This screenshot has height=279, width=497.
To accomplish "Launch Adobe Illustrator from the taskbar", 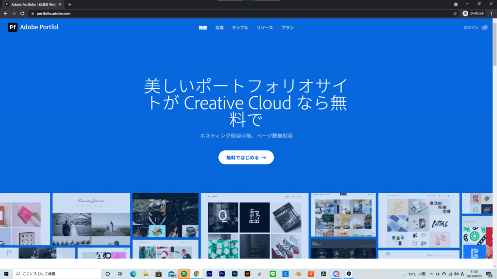I will pos(247,274).
